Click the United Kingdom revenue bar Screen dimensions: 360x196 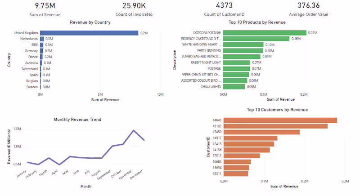[89, 33]
